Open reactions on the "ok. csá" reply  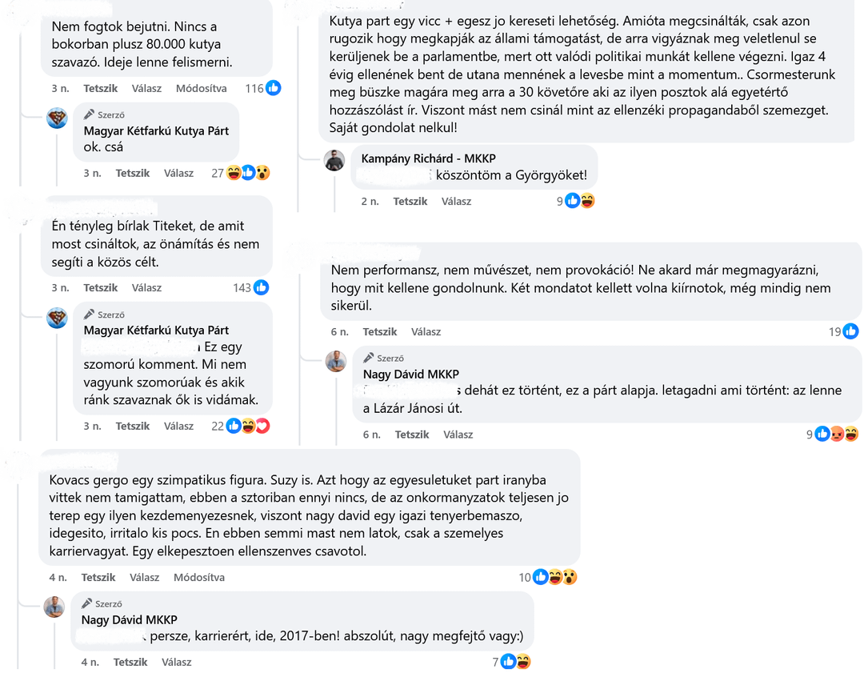click(248, 173)
